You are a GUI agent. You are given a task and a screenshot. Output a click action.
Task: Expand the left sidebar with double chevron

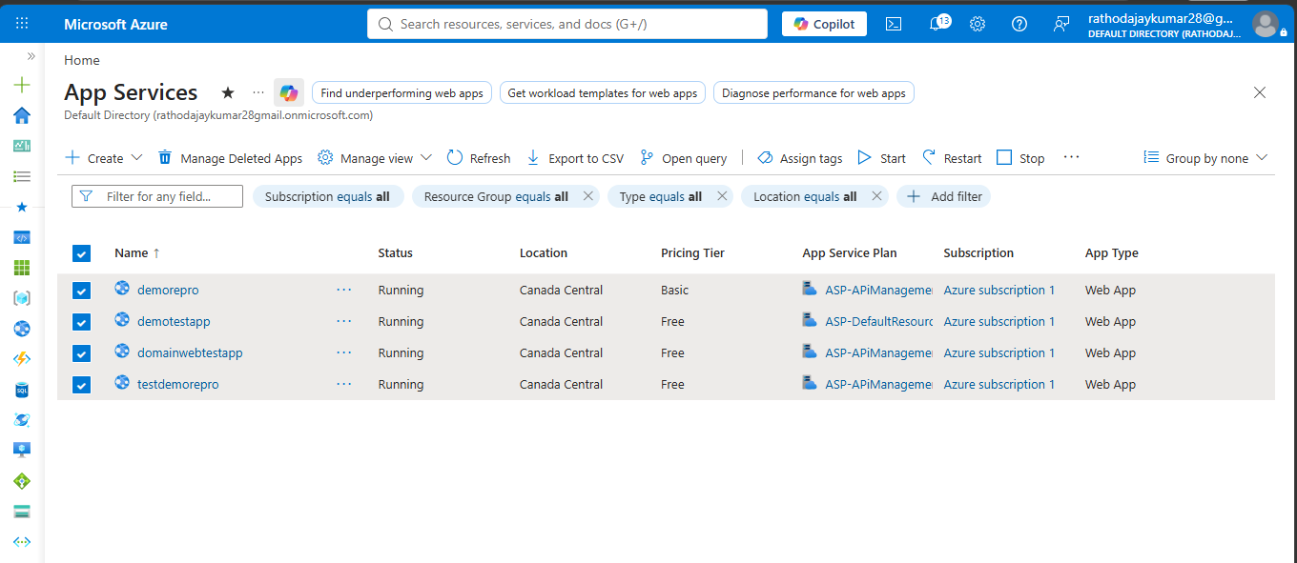coord(31,56)
